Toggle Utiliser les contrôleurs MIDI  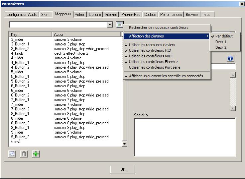(x=151, y=56)
